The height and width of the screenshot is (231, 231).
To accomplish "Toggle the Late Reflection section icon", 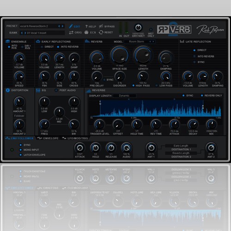I will [182, 42].
